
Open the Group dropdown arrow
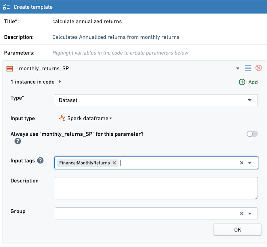point(250,213)
